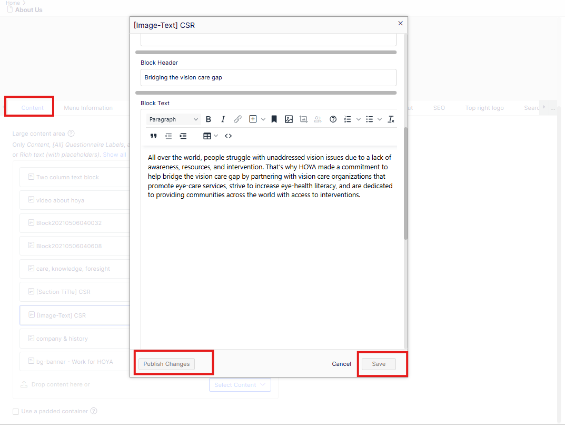Open the Select Content dropdown

240,385
